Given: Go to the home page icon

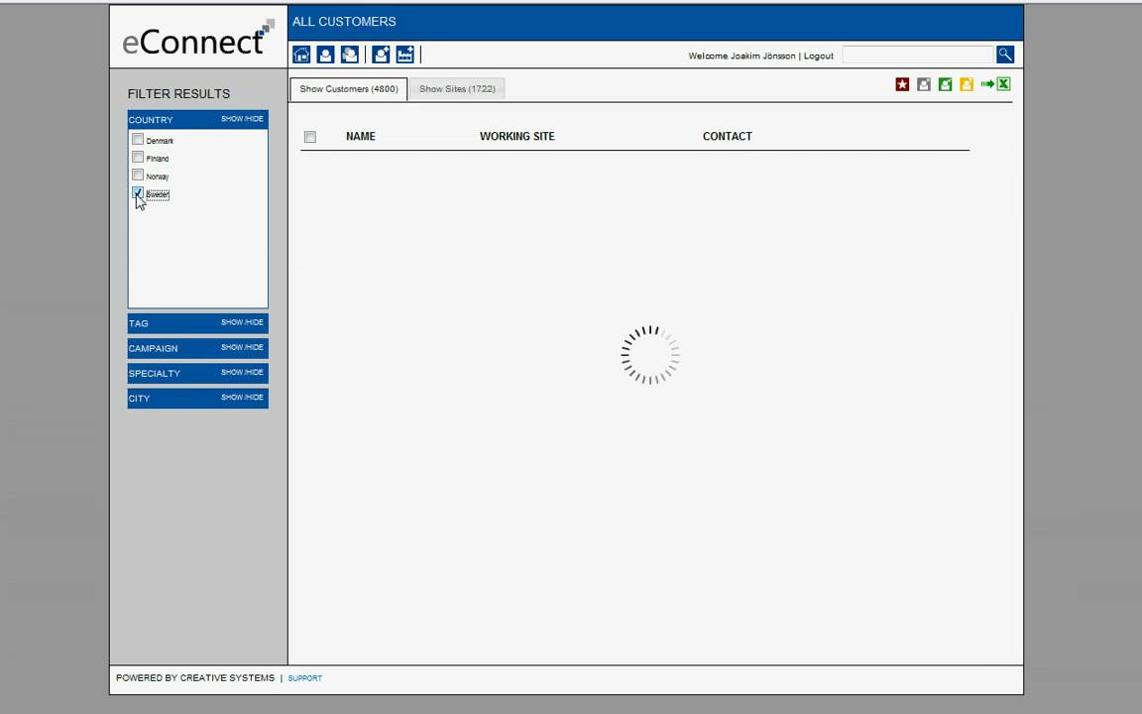Looking at the screenshot, I should pyautogui.click(x=301, y=55).
